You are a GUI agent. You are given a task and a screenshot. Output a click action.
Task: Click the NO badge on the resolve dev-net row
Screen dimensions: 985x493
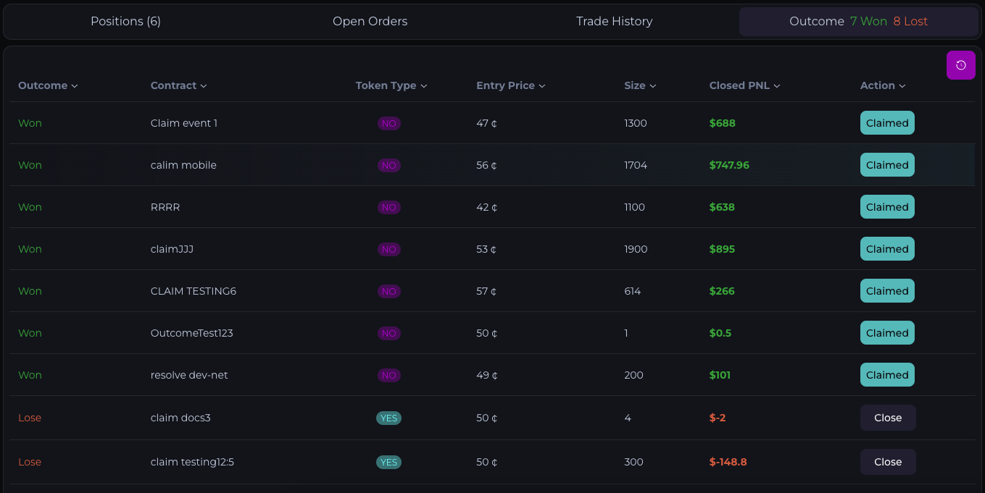[389, 375]
